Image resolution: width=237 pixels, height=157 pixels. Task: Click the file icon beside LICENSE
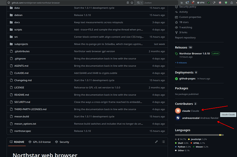coord(11,88)
